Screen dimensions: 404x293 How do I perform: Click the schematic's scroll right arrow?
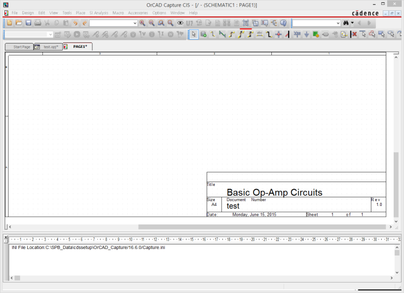(x=390, y=227)
